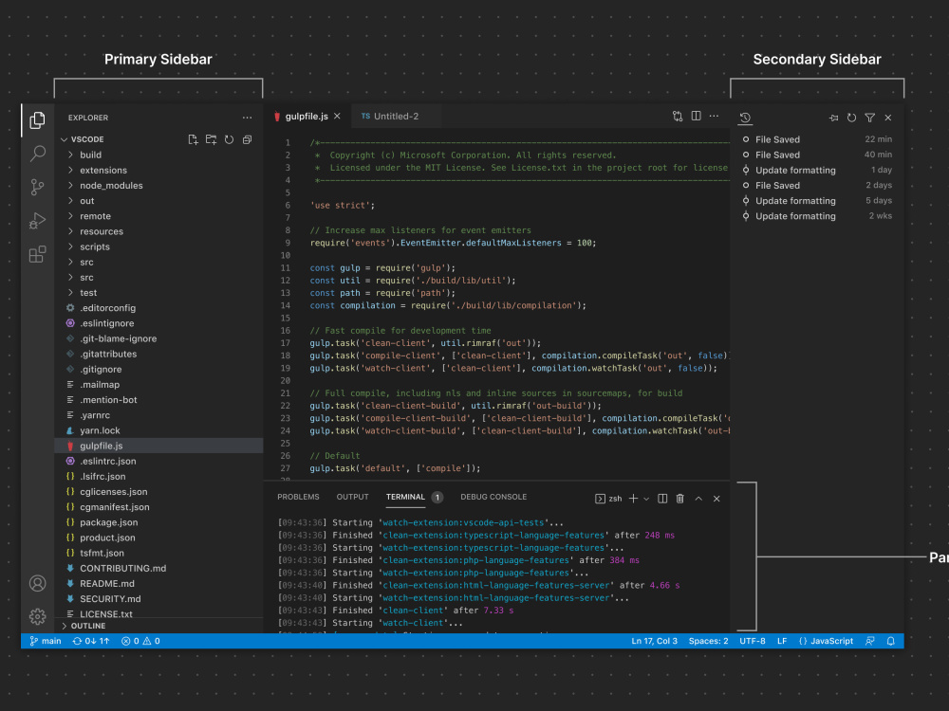This screenshot has width=949, height=711.
Task: Click the compare changes icon in editor toolbar
Action: 678,116
